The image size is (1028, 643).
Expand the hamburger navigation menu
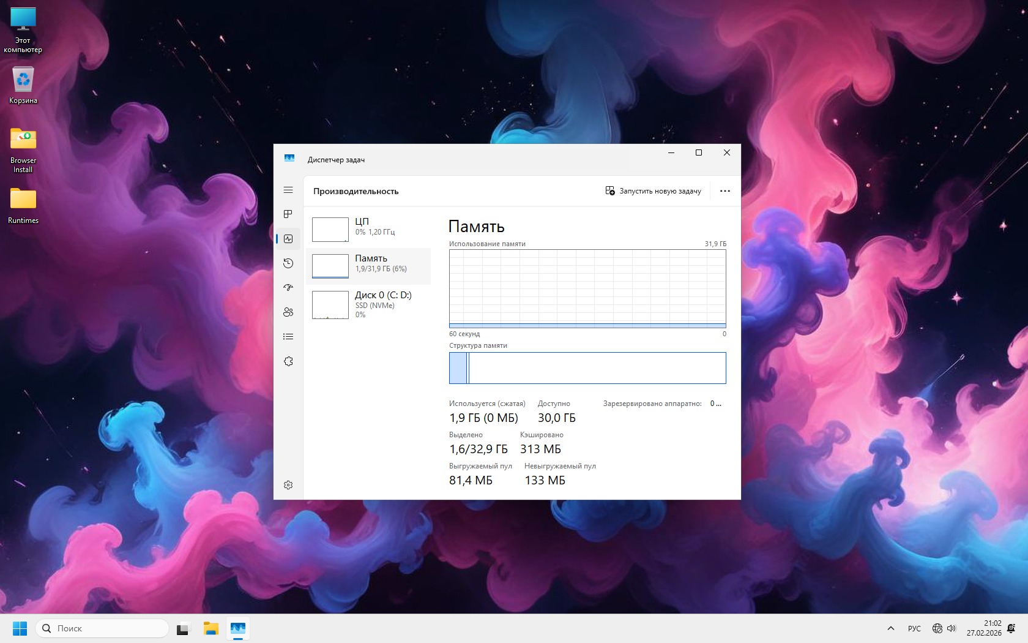click(288, 190)
